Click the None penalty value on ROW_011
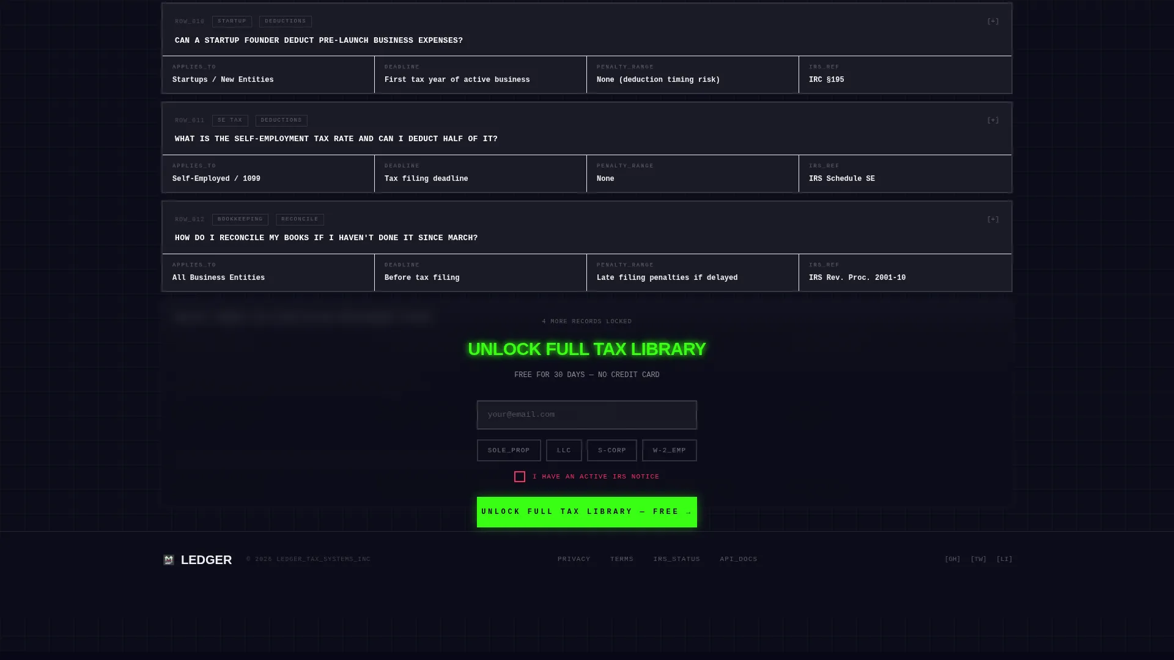Screen dimensions: 1174x660 [605, 179]
